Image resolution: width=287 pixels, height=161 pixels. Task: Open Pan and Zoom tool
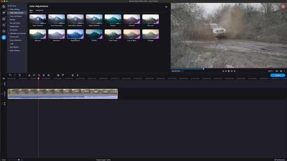[15, 23]
